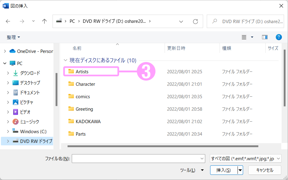Open the help question mark icon
The image size is (288, 180).
279,37
